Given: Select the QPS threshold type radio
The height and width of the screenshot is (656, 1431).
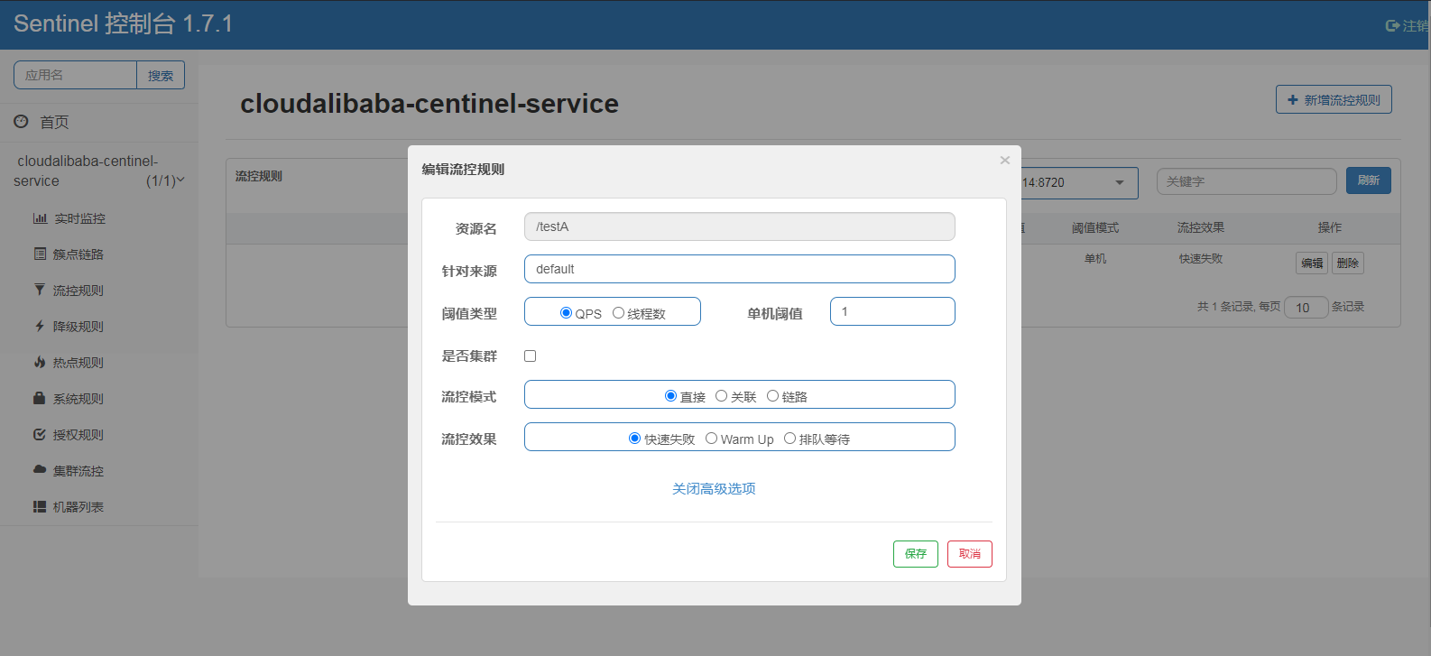Looking at the screenshot, I should [566, 313].
